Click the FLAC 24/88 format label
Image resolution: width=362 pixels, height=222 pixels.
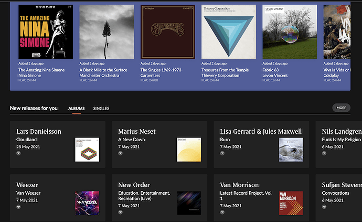coord(149,80)
